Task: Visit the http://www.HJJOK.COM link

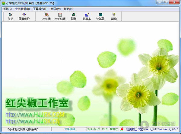Action: click(x=35, y=115)
